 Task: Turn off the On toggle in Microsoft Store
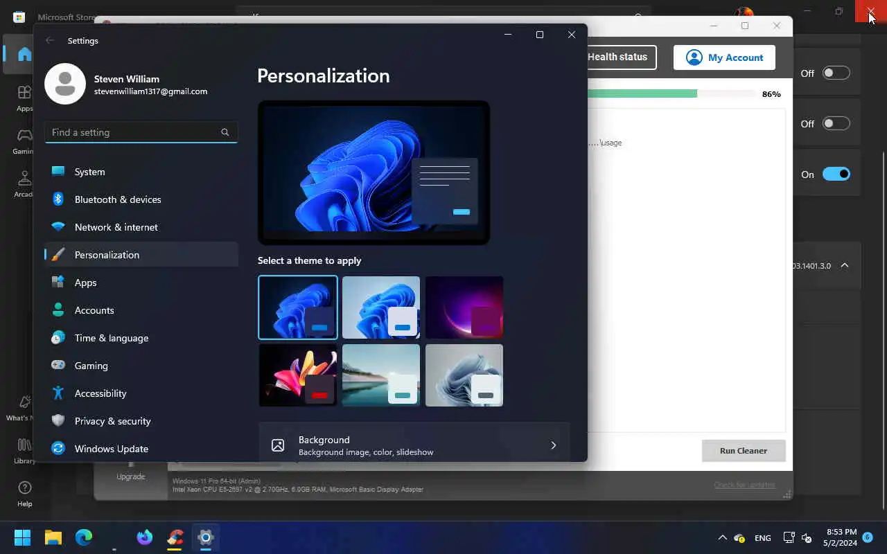point(836,174)
